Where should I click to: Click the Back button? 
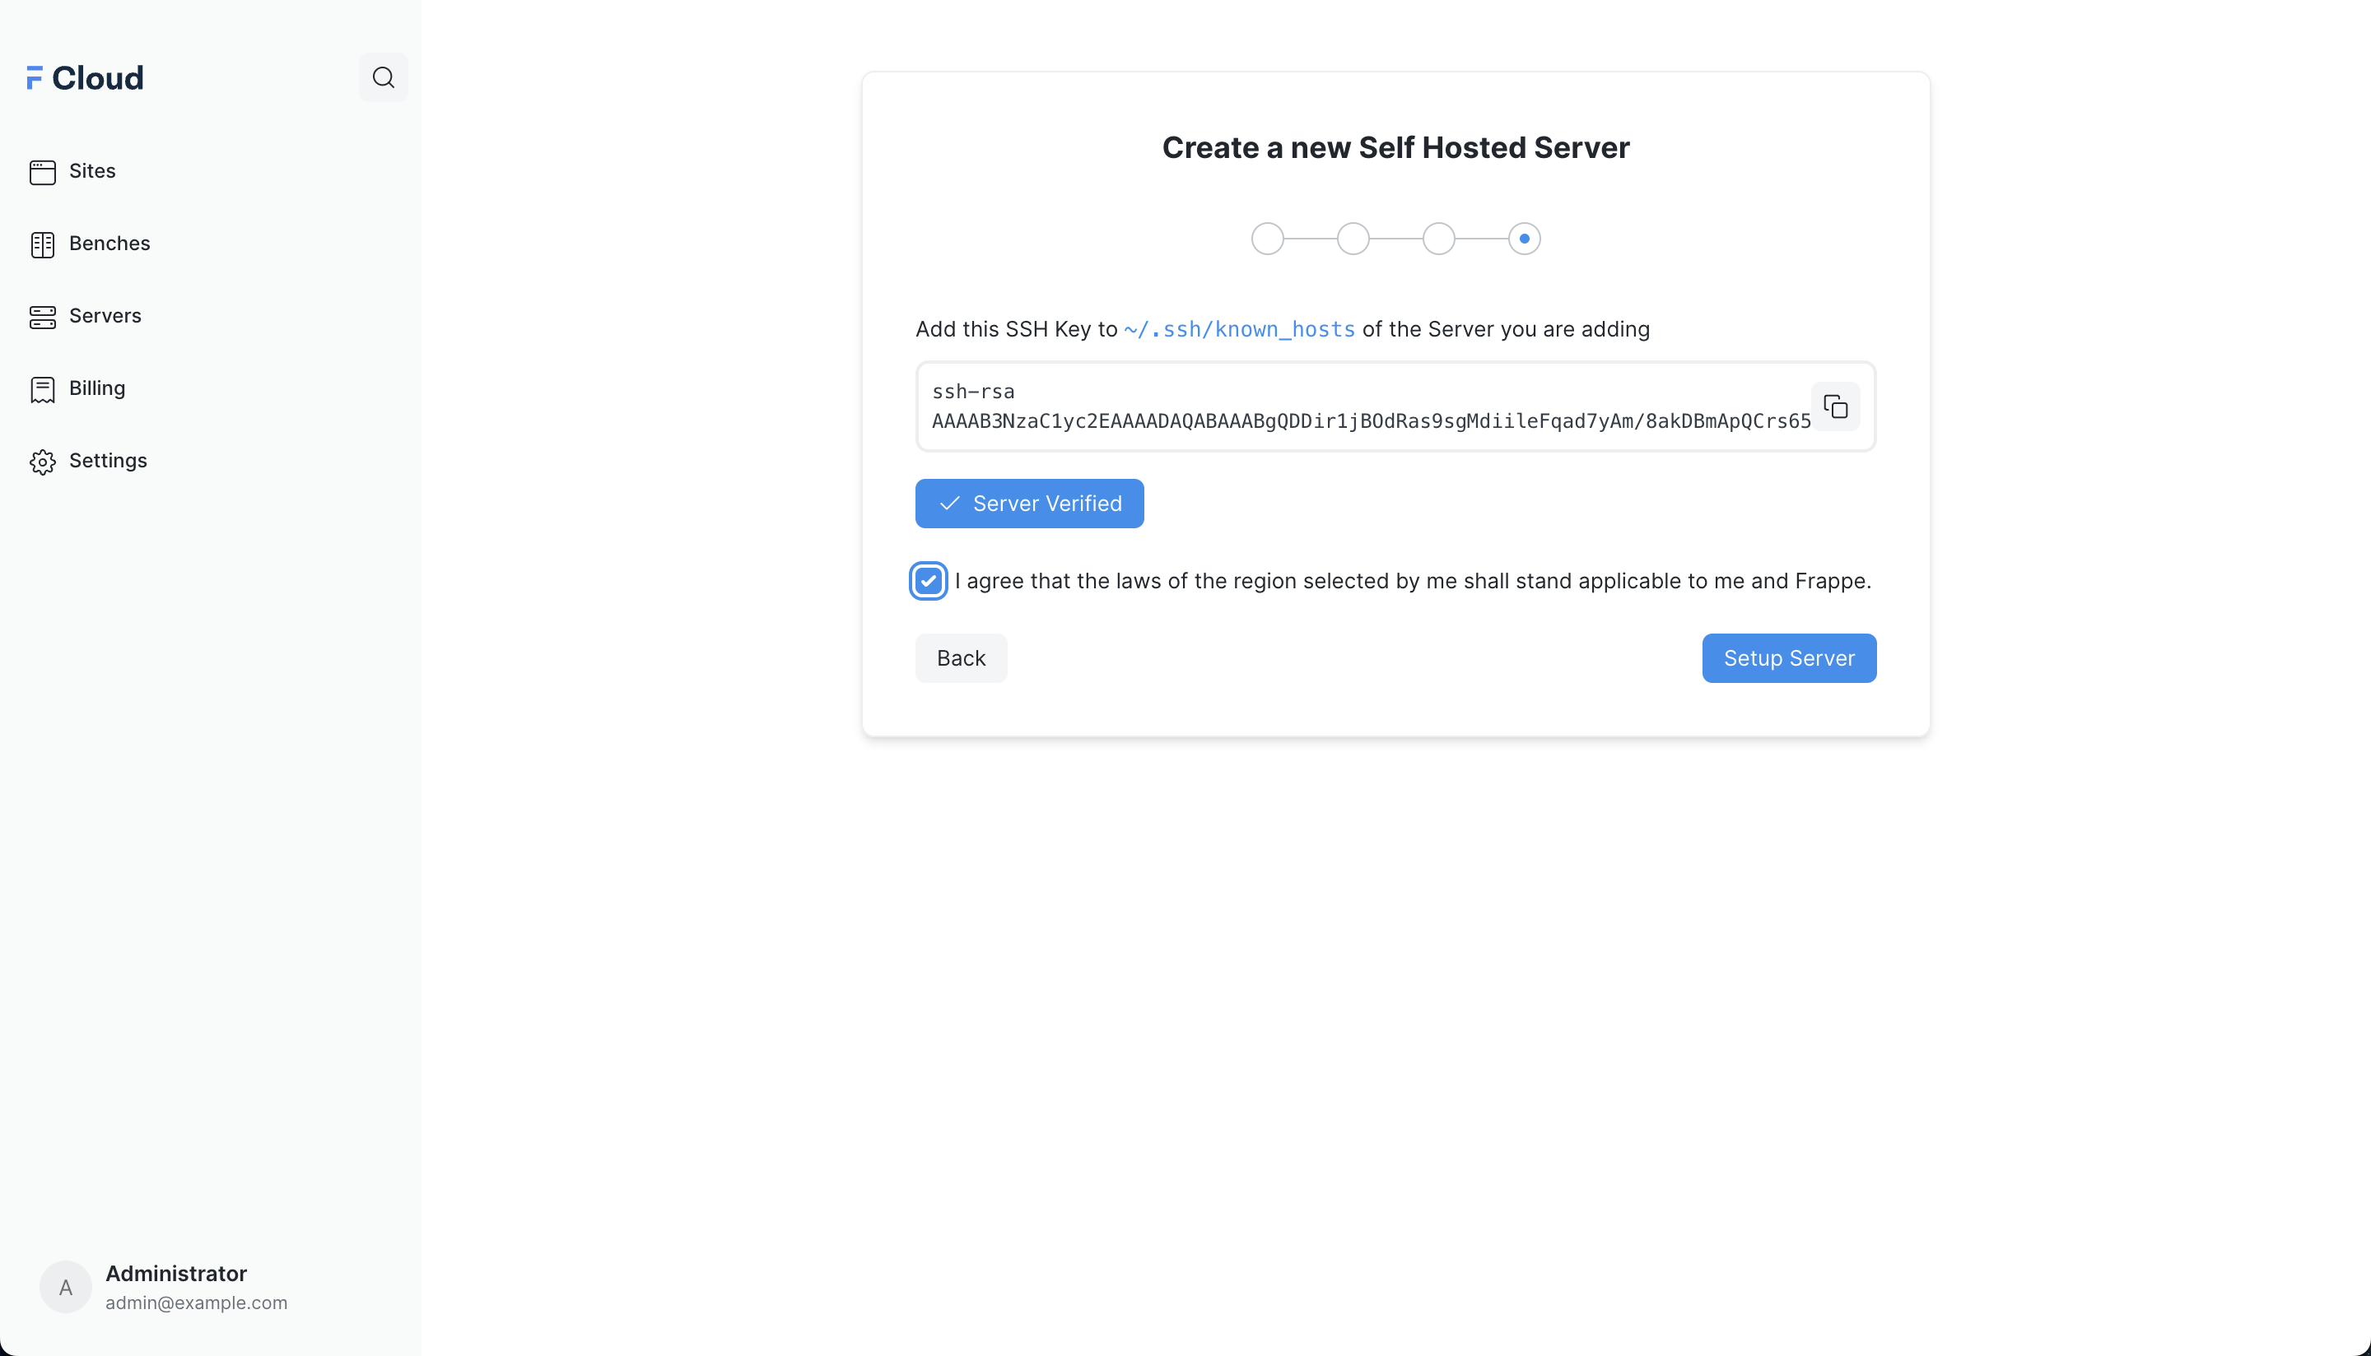click(961, 657)
